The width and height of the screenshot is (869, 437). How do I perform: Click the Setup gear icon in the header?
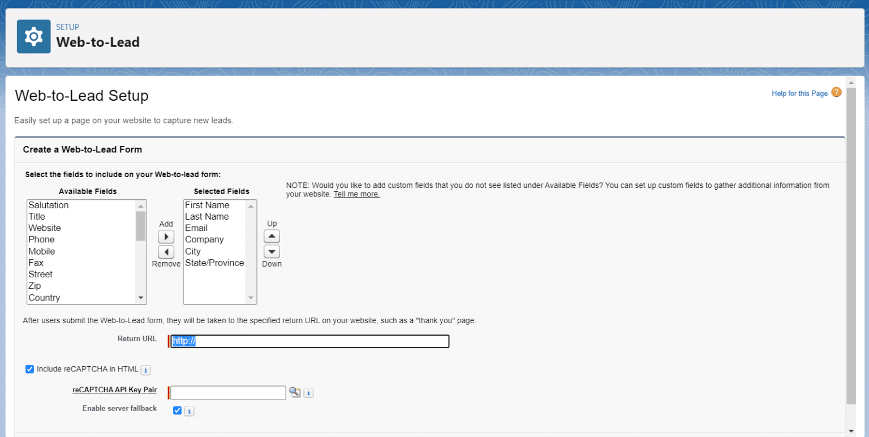pos(33,36)
